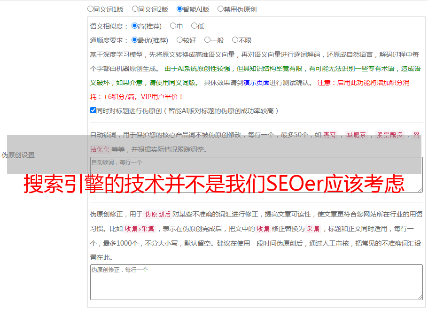The image size is (428, 309).
Task: Set 语义相似度 to 高(推荐)
Action: click(x=134, y=26)
